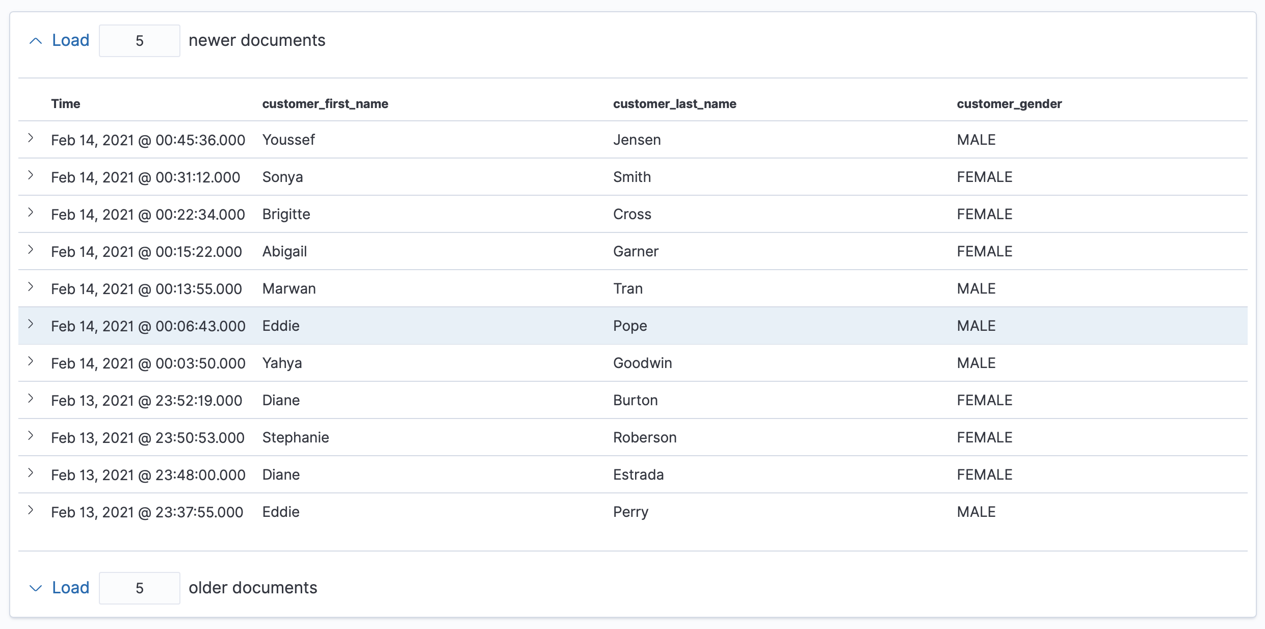The width and height of the screenshot is (1265, 629).
Task: Click Load to fetch newer documents
Action: coord(70,40)
